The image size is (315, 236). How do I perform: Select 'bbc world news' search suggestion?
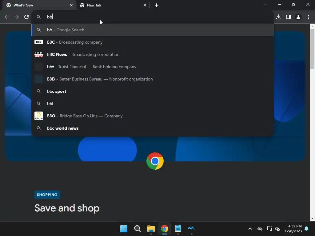coord(153,128)
